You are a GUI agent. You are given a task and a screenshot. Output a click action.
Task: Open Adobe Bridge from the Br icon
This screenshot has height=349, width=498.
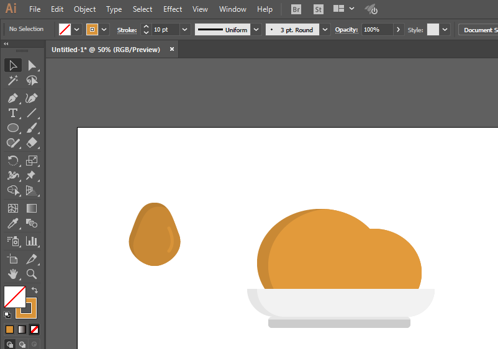pyautogui.click(x=297, y=9)
